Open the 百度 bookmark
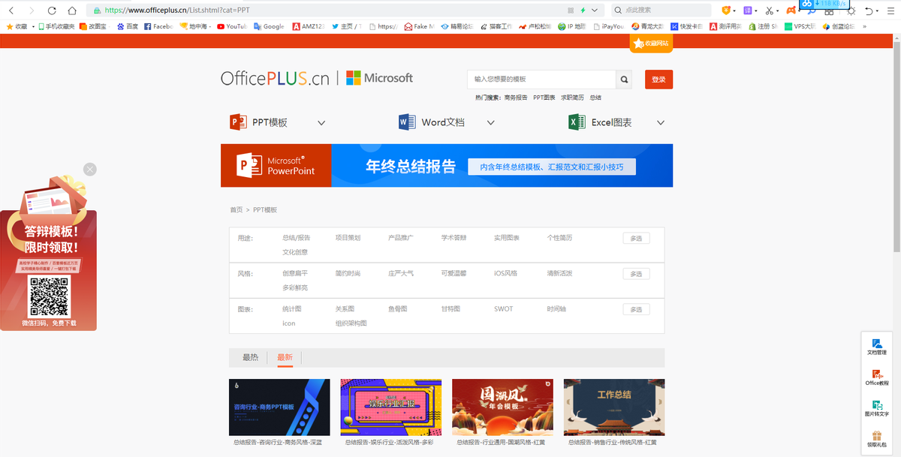 pyautogui.click(x=127, y=26)
